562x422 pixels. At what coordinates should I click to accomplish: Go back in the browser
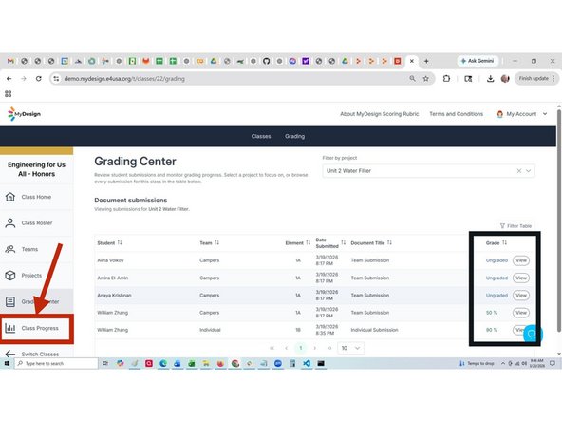coord(9,79)
